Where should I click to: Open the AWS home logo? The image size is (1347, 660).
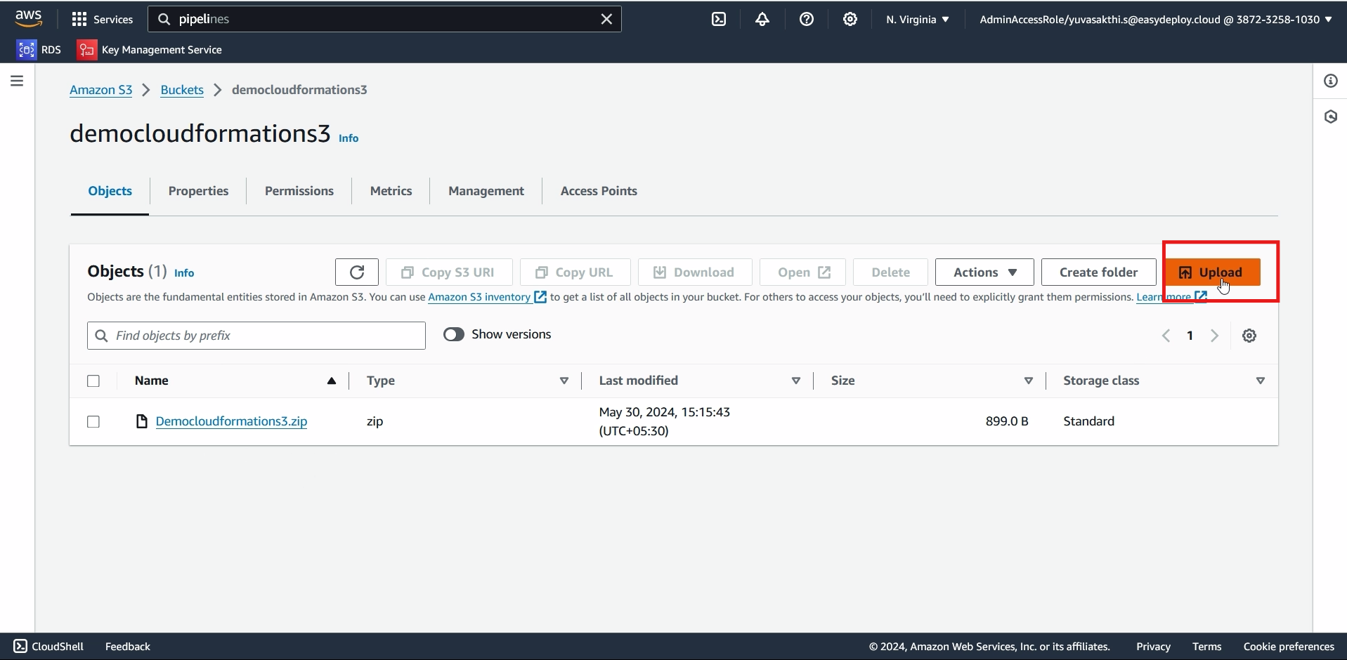point(28,19)
